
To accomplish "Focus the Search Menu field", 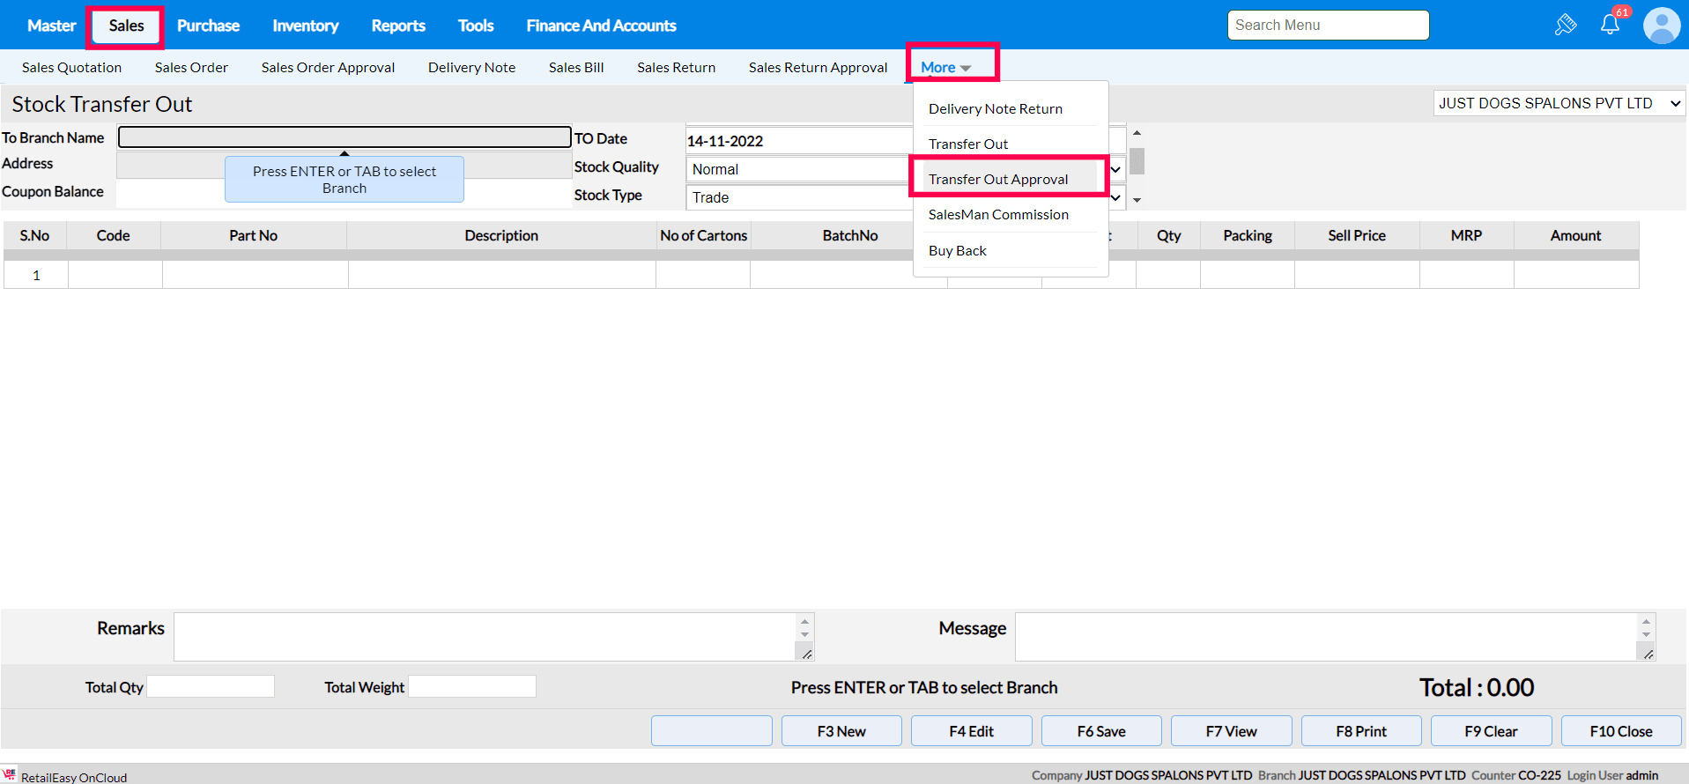I will (x=1327, y=25).
